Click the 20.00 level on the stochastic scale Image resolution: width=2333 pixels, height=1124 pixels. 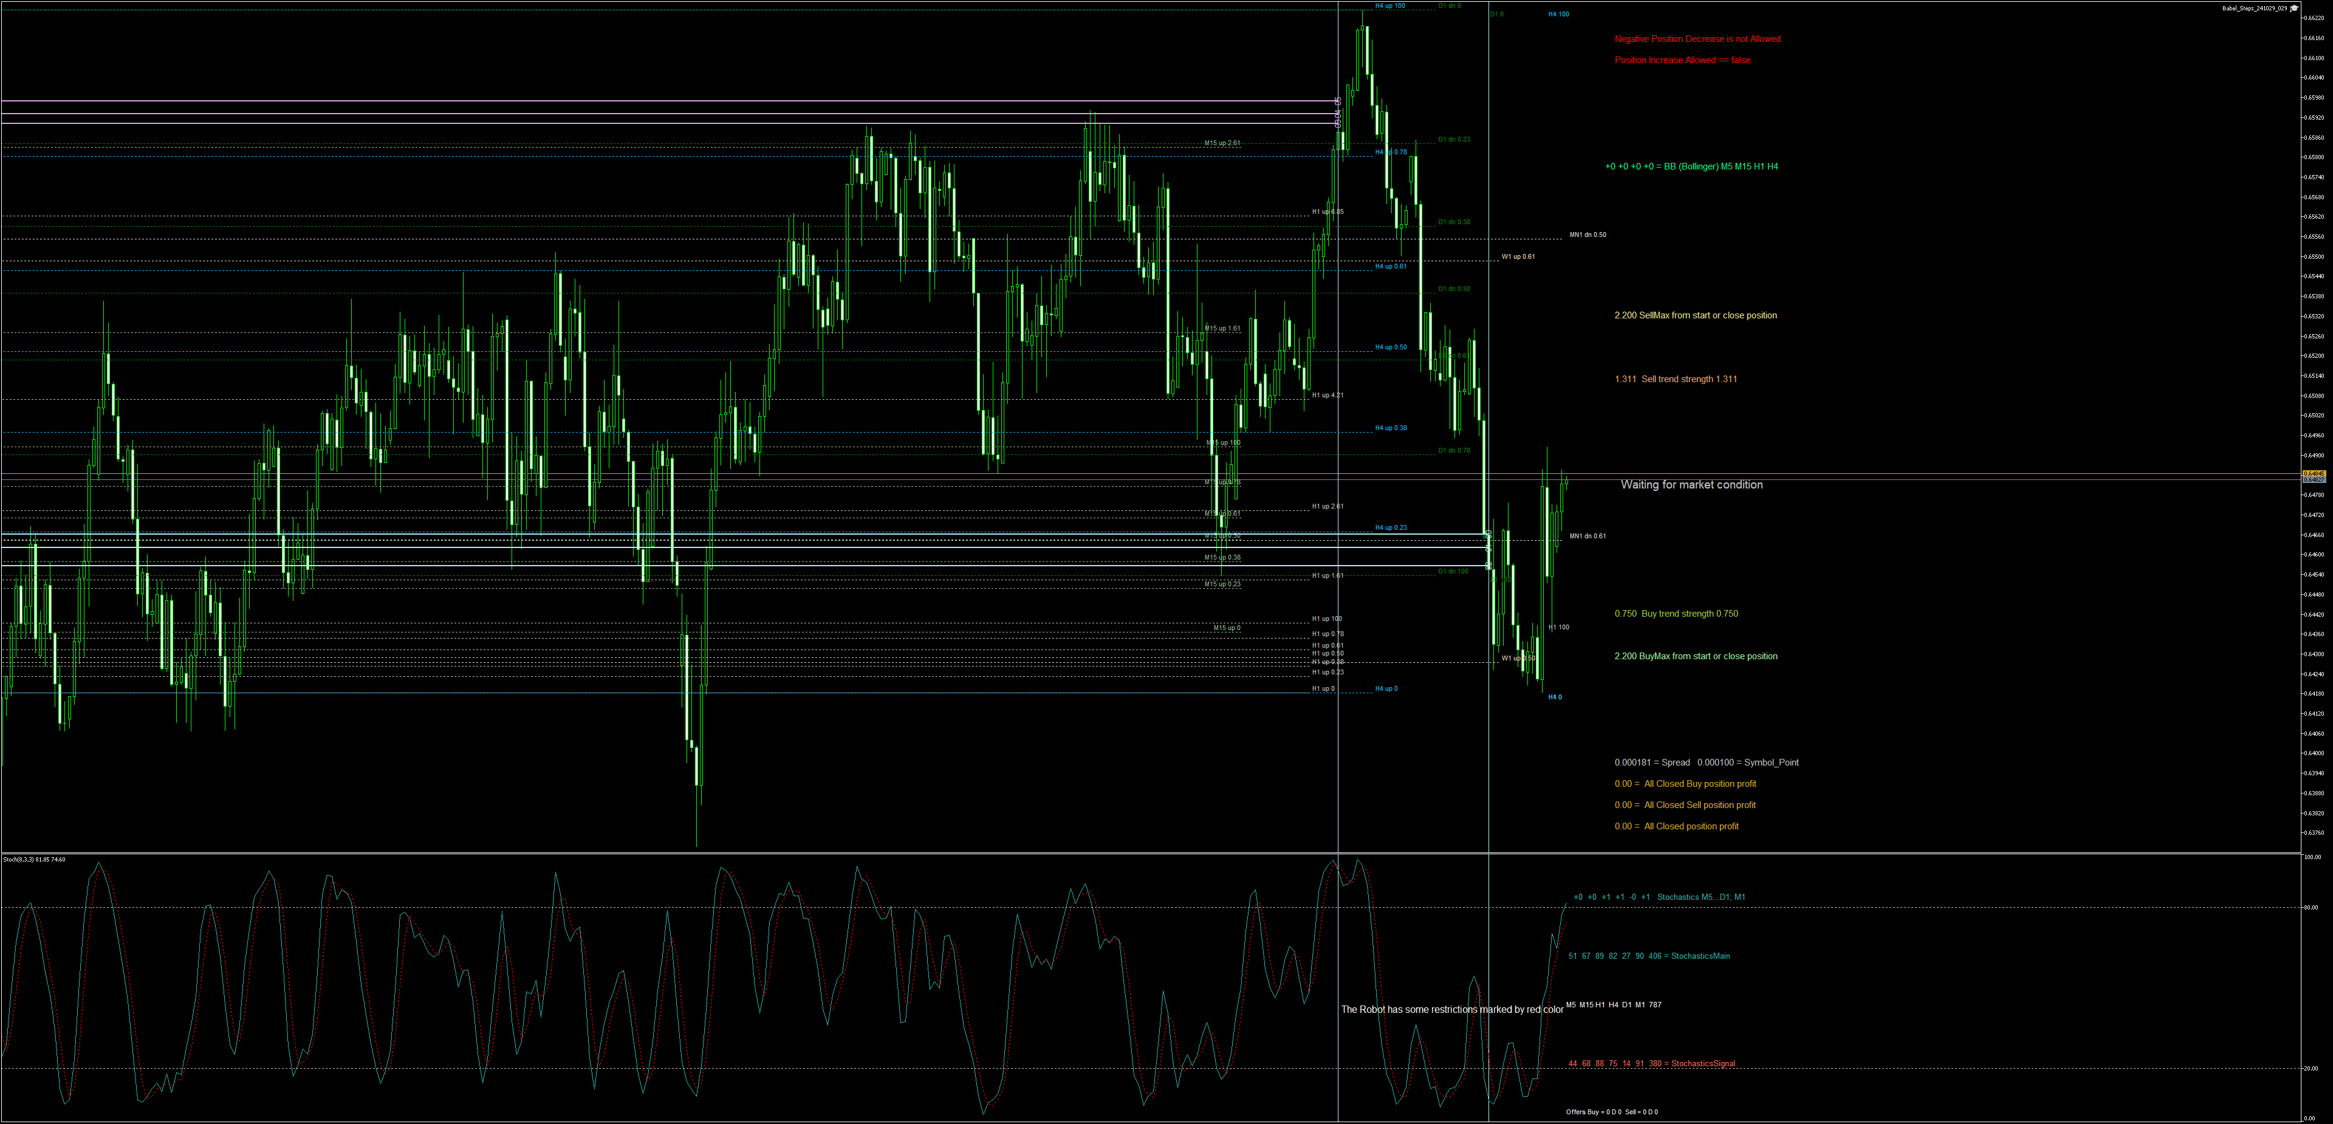[2311, 1069]
